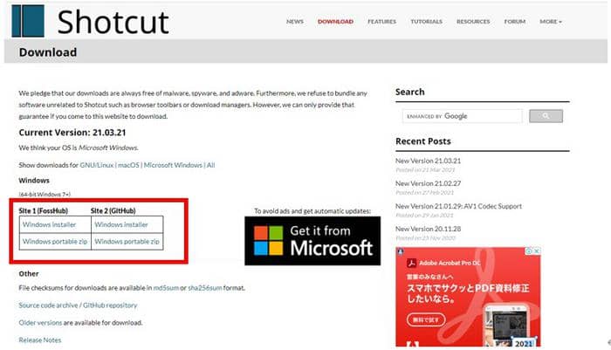This screenshot has height=350, width=611.
Task: Open the md5sum checksums link
Action: 167,287
